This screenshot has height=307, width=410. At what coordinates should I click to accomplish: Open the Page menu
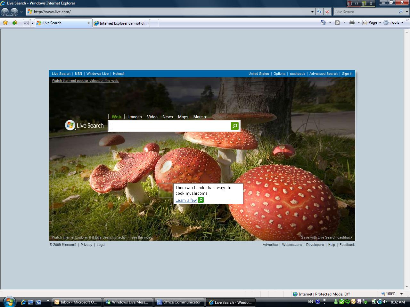tap(372, 22)
